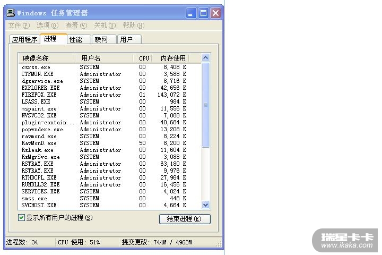Minimize the Task Manager window
Image resolution: width=382 pixels, height=255 pixels.
[x=191, y=13]
